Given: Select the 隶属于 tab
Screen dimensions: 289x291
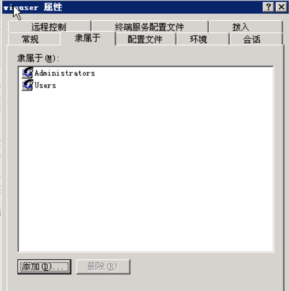Looking at the screenshot, I should pos(88,38).
